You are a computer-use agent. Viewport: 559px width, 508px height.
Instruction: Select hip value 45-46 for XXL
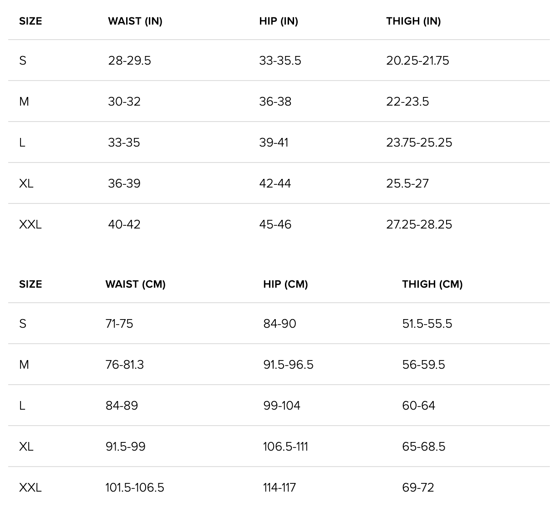pos(275,224)
